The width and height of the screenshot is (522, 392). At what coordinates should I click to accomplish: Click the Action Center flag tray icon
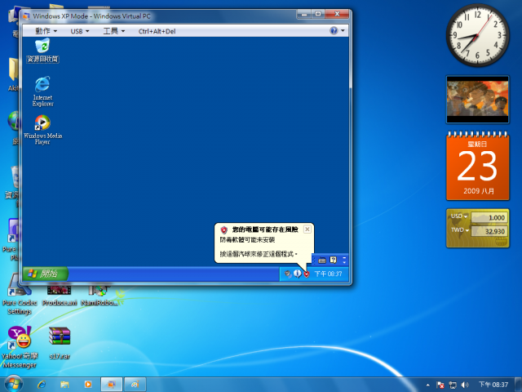tap(440, 385)
